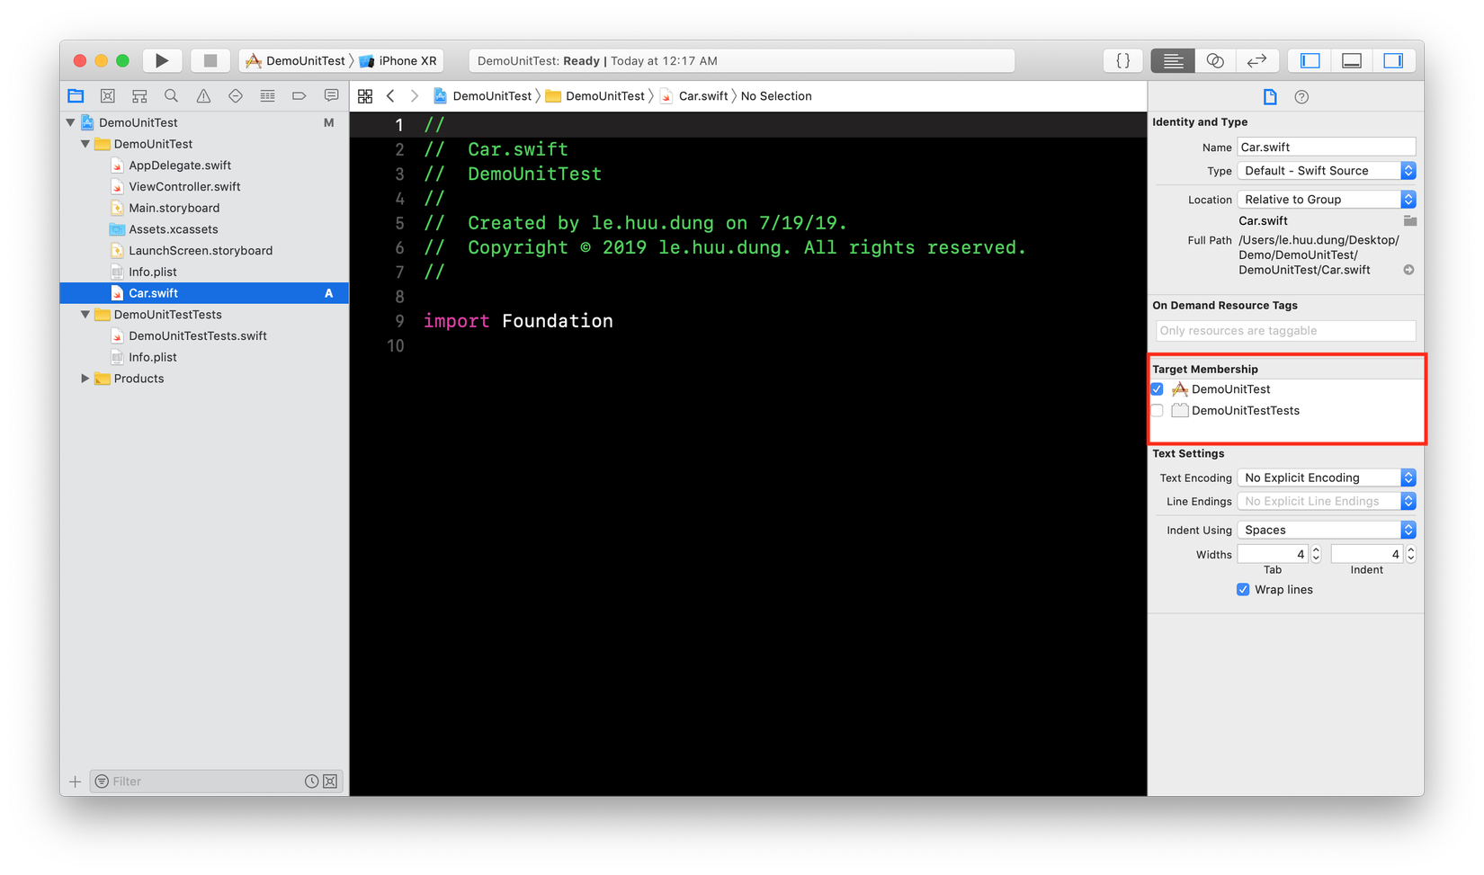This screenshot has width=1484, height=875.
Task: Collapse the DemoUnitTest project root
Action: click(x=70, y=122)
